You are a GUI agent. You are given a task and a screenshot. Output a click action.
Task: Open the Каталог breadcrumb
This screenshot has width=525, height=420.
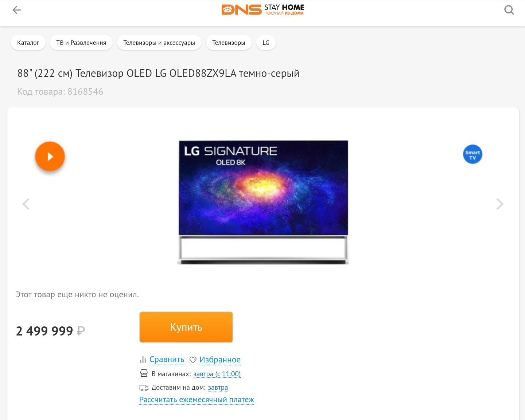click(x=28, y=43)
